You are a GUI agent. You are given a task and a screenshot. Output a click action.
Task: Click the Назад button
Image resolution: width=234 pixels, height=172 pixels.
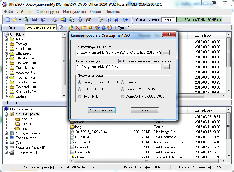pos(145,110)
